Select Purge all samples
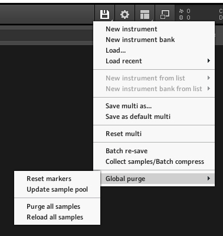The height and width of the screenshot is (236, 223). [x=57, y=206]
